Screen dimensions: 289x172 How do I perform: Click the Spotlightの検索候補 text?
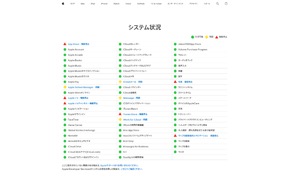click(x=133, y=157)
